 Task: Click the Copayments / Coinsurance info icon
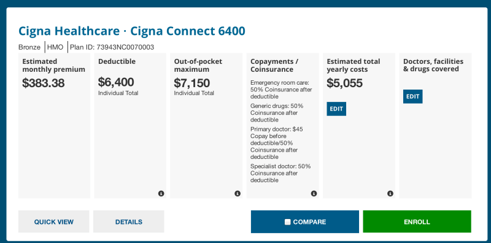pos(314,193)
